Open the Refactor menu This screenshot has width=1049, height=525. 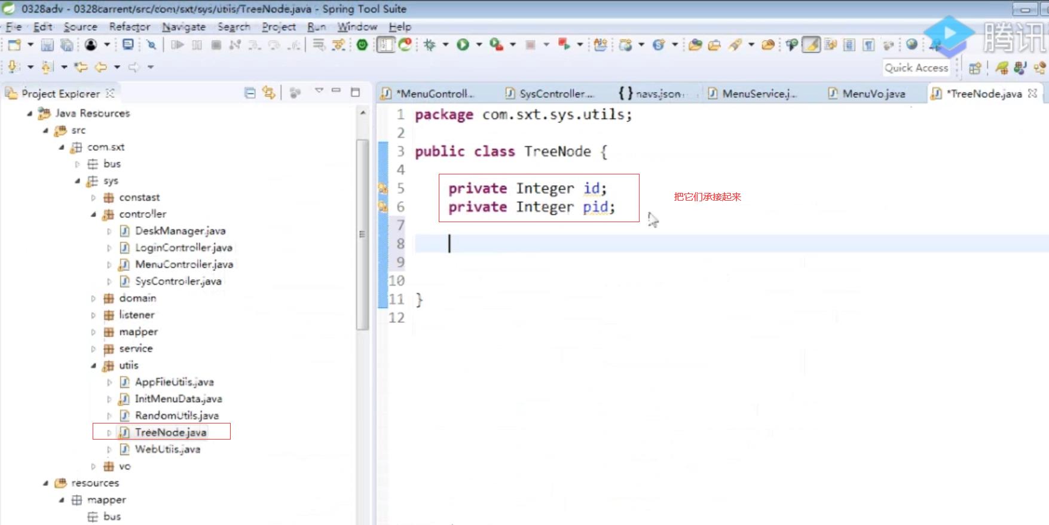(x=130, y=27)
